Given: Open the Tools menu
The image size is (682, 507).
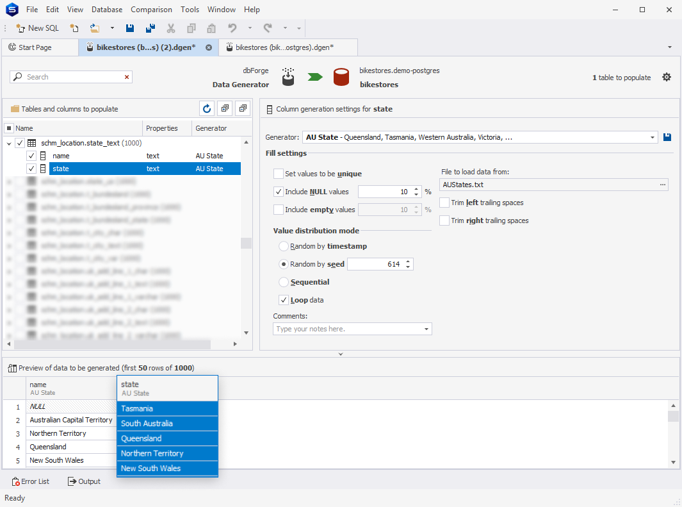Looking at the screenshot, I should coord(190,10).
